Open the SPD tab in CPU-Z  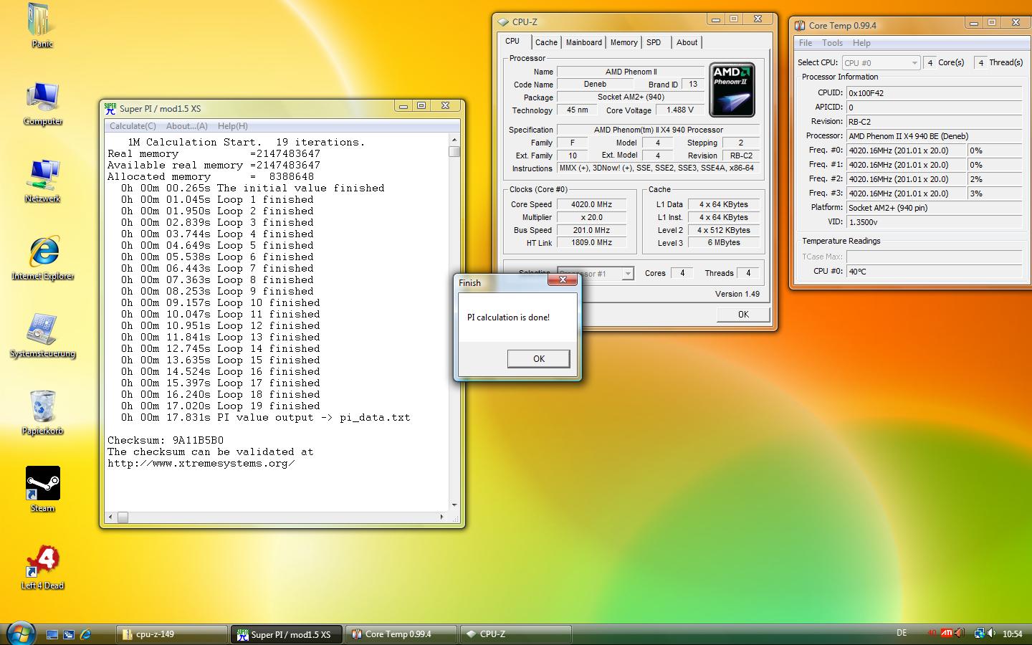[x=654, y=42]
